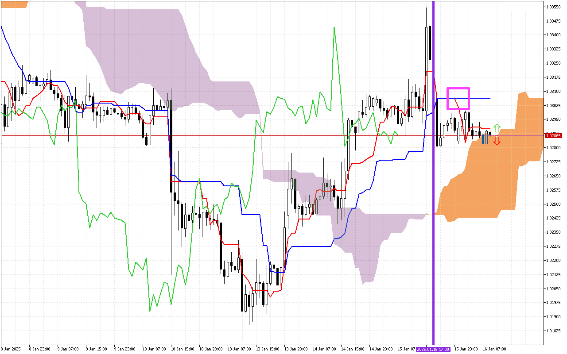Click the 16 Jan 07:00 time label
Screen dimensions: 567x354
494,349
